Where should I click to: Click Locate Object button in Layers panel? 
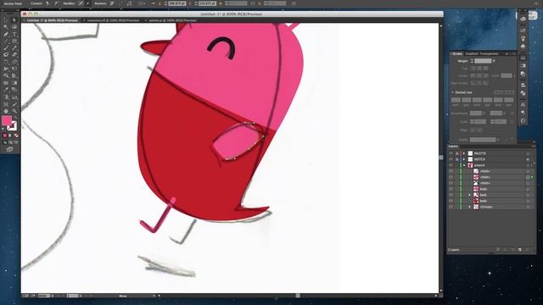498,249
